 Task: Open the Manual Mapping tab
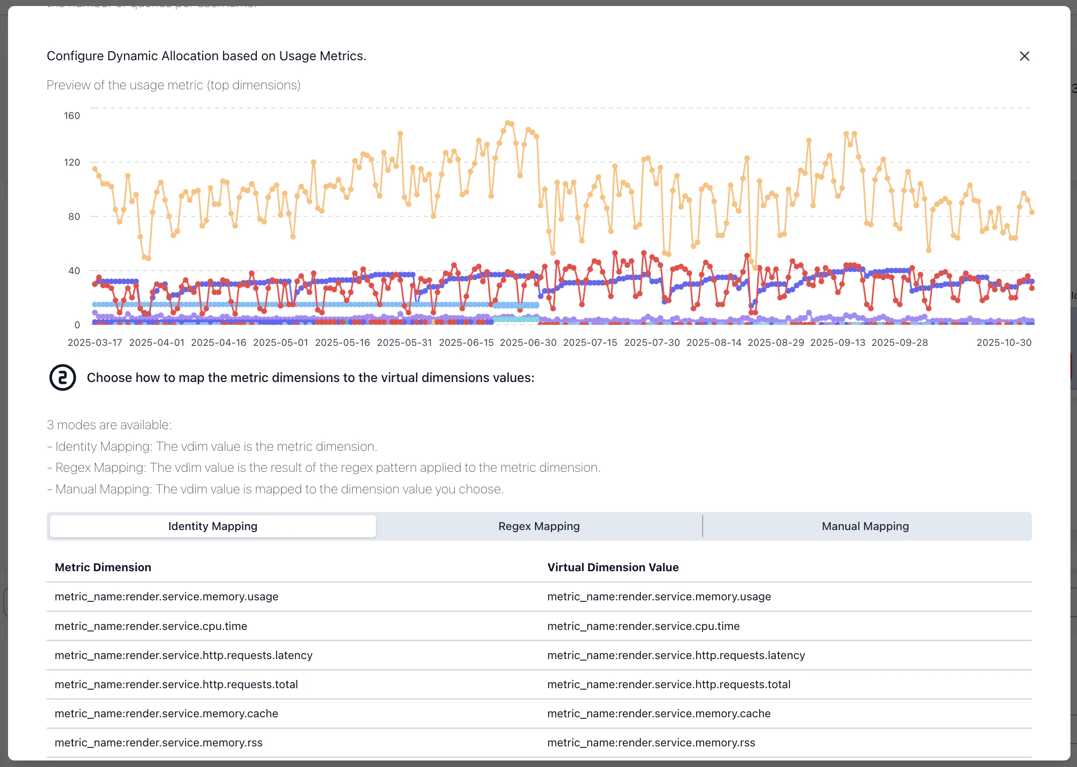pos(865,526)
